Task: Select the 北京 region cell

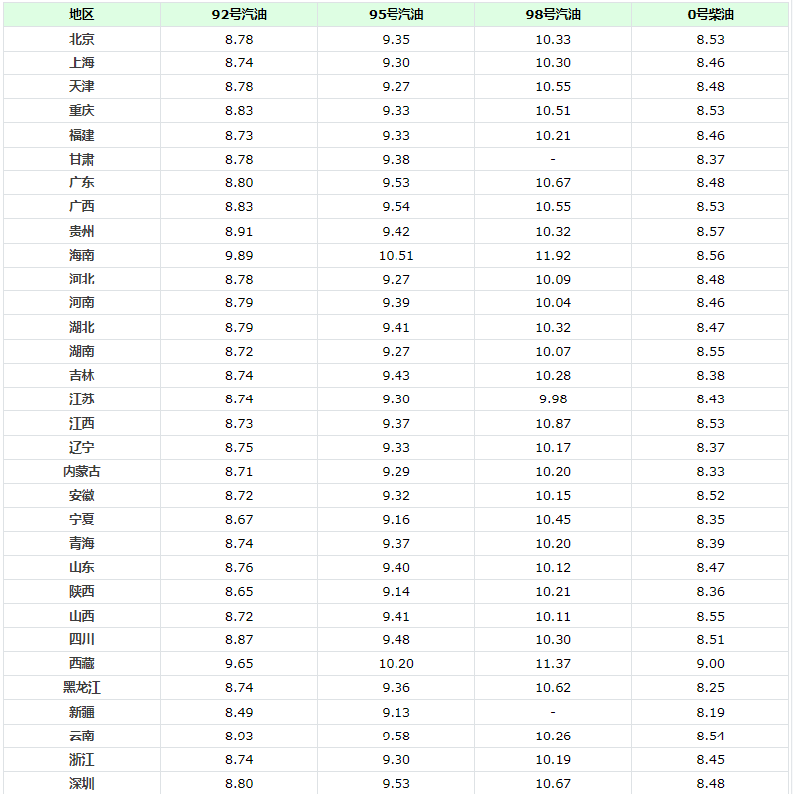Action: pyautogui.click(x=81, y=39)
